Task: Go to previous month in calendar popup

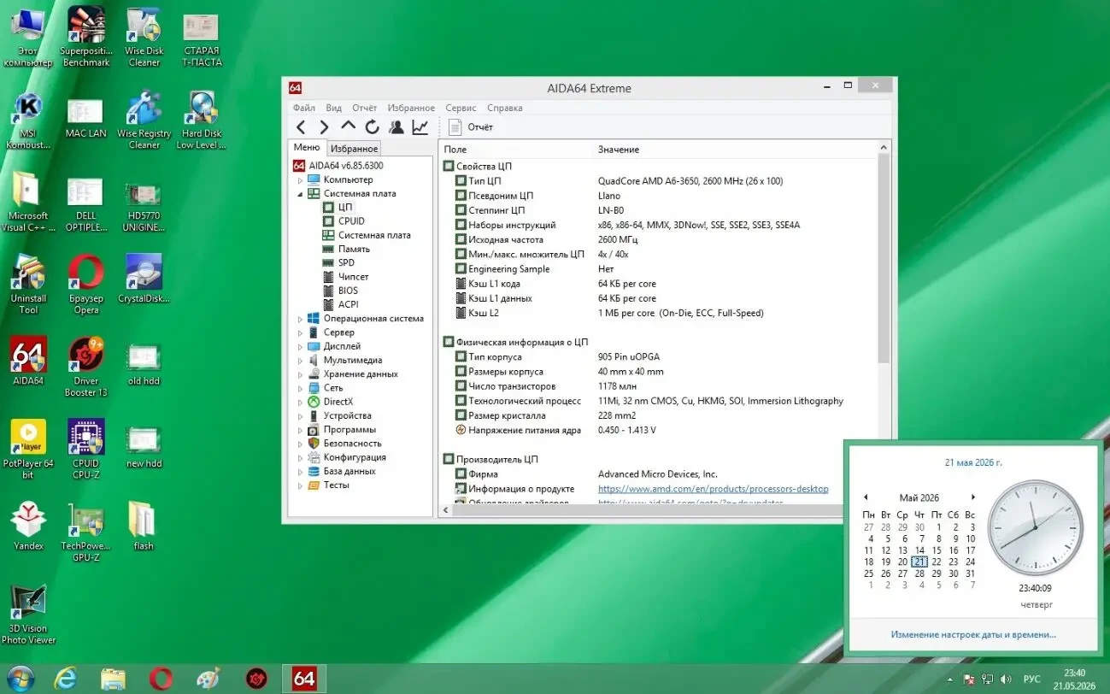Action: [x=866, y=497]
